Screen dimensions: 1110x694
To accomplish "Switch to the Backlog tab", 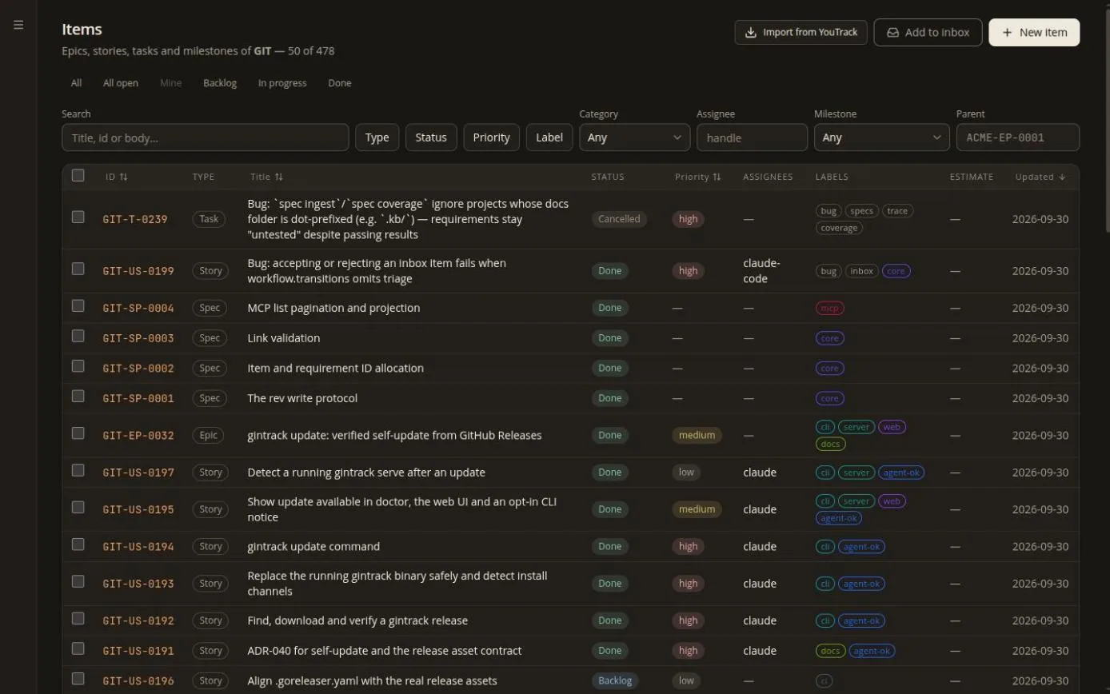I will tap(220, 83).
